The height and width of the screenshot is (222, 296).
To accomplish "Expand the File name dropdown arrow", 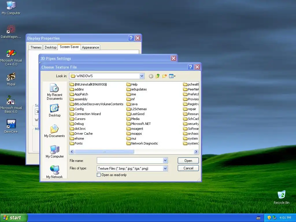I will [165, 160].
